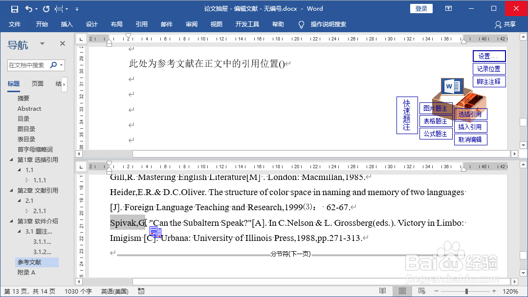
Task: Open the 开发工具 ribbon tab
Action: click(x=247, y=24)
